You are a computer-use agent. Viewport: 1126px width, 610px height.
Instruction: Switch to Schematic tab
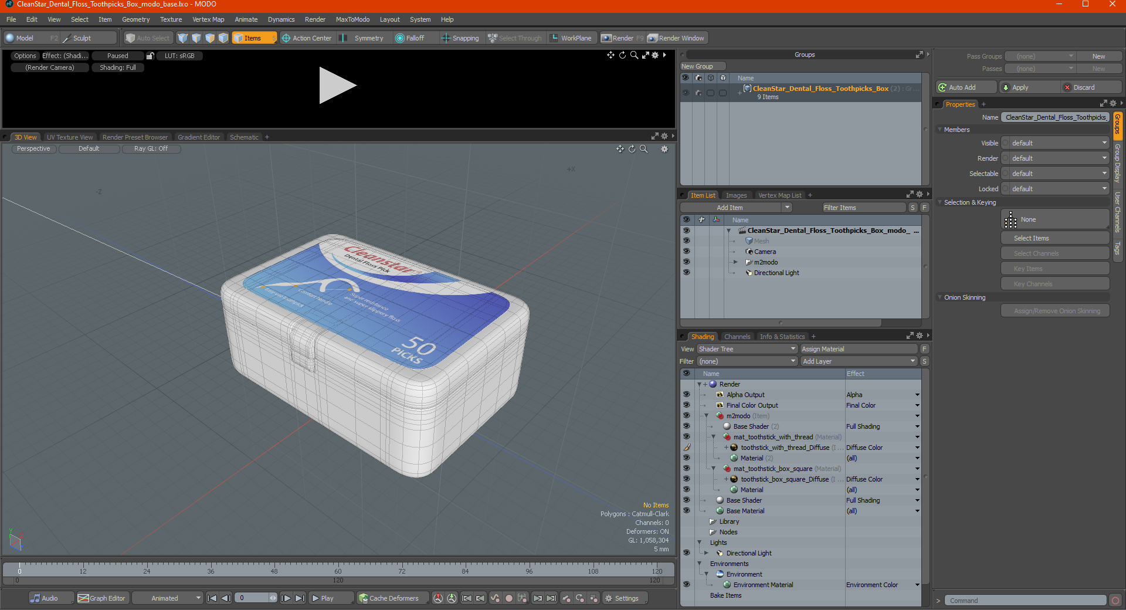point(244,137)
